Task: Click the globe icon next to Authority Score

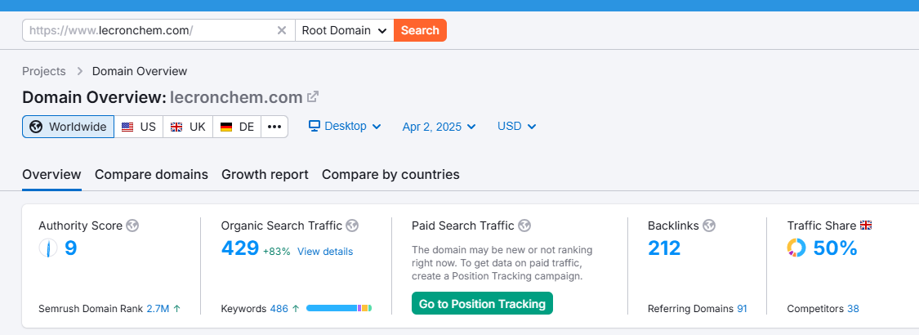Action: click(x=132, y=226)
